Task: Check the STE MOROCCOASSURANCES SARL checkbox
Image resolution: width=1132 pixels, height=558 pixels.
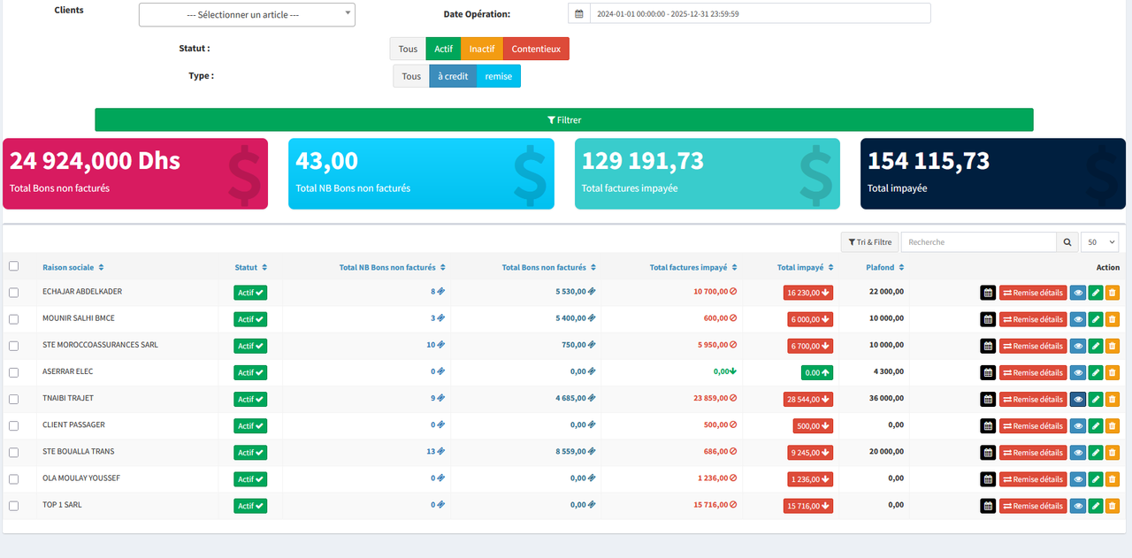Action: click(13, 346)
